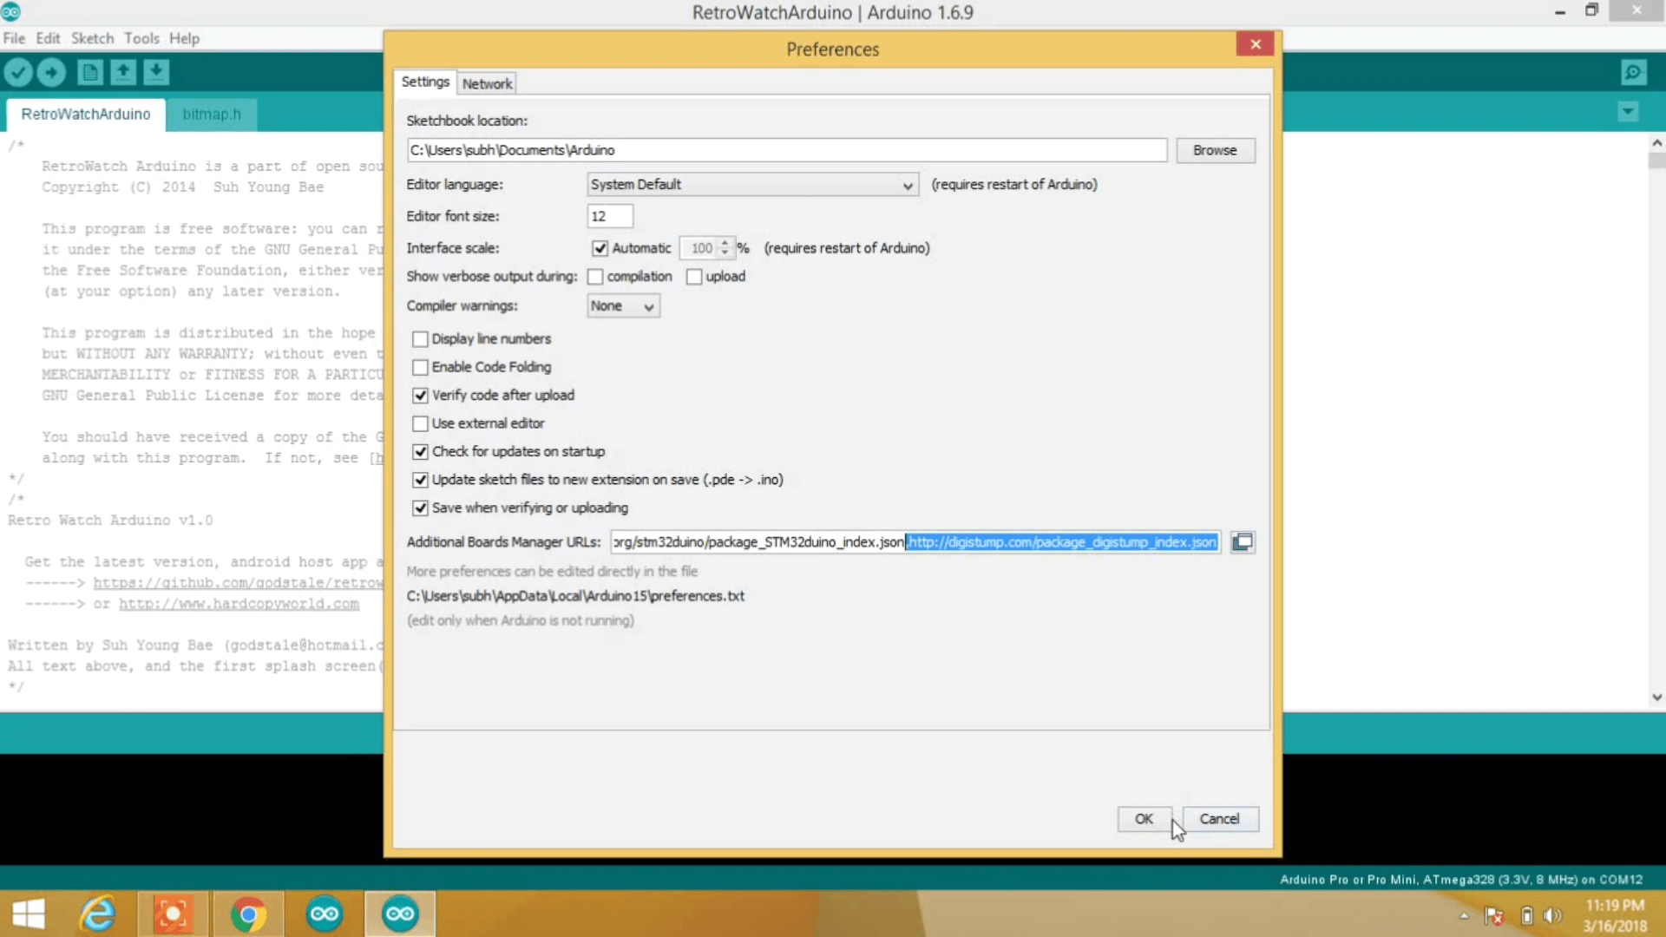Click the Open sketch toolbar icon
The height and width of the screenshot is (937, 1666).
[x=123, y=72]
